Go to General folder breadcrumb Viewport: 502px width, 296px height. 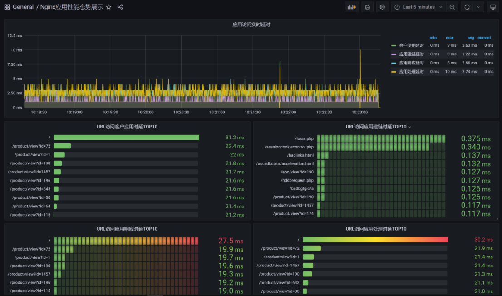point(23,7)
